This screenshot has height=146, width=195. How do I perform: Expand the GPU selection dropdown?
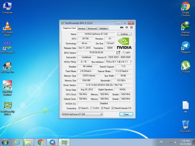tap(101, 114)
